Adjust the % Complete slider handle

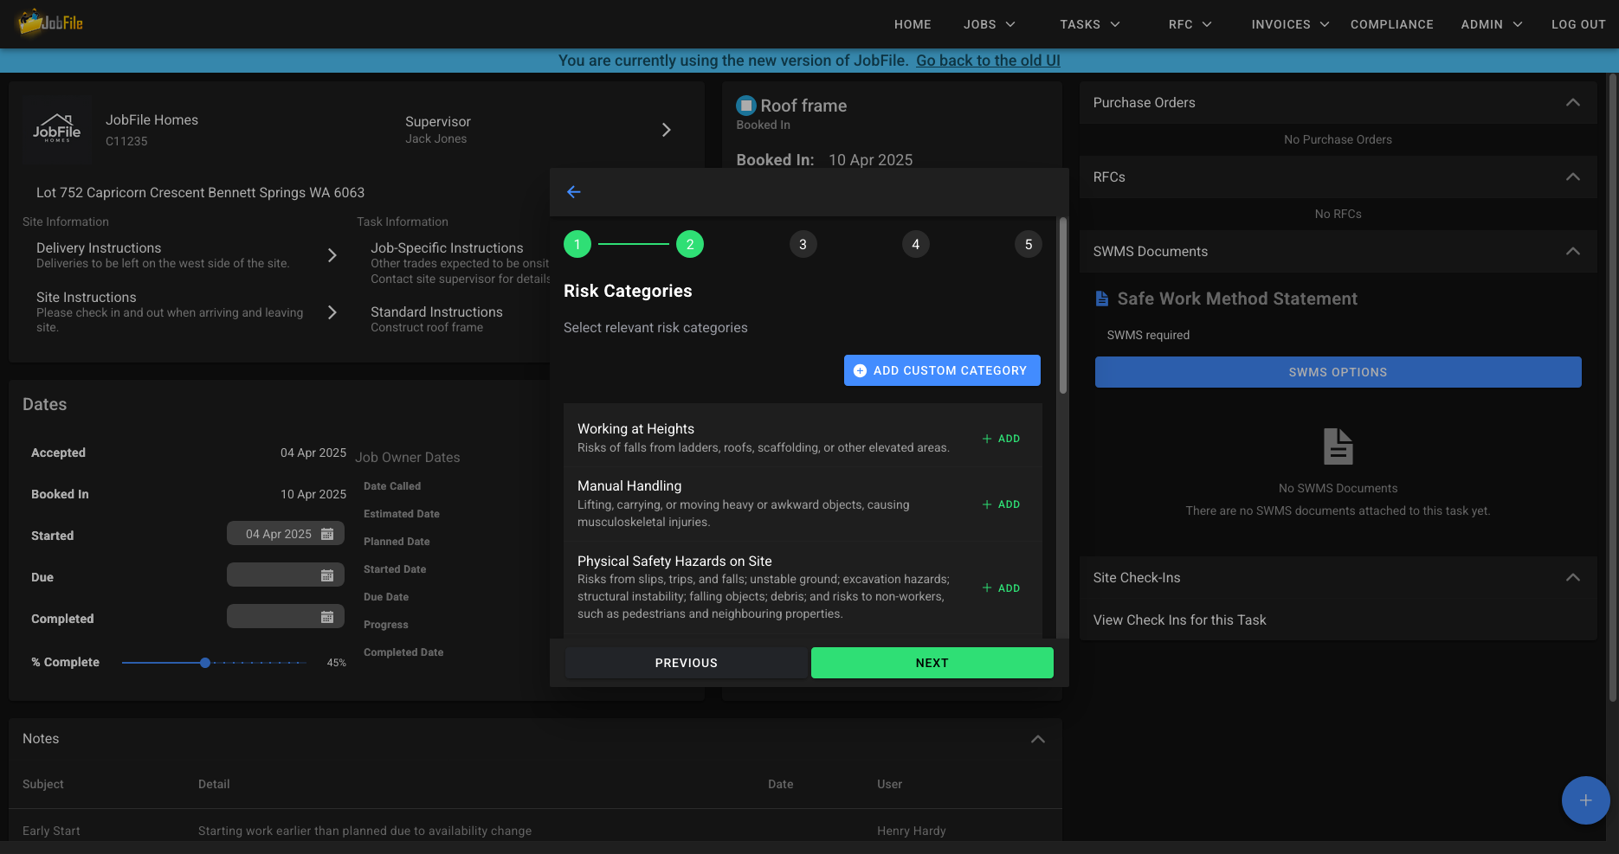(x=205, y=663)
